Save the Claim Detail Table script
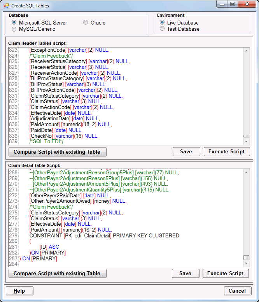Viewport: 259px width, 302px height. click(x=185, y=274)
